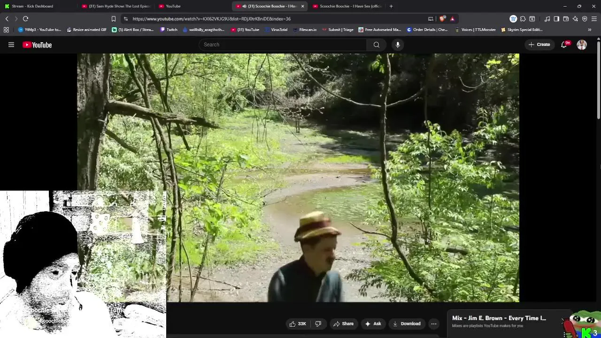Open Brave Shields lion icon
This screenshot has width=601, height=338.
442,19
